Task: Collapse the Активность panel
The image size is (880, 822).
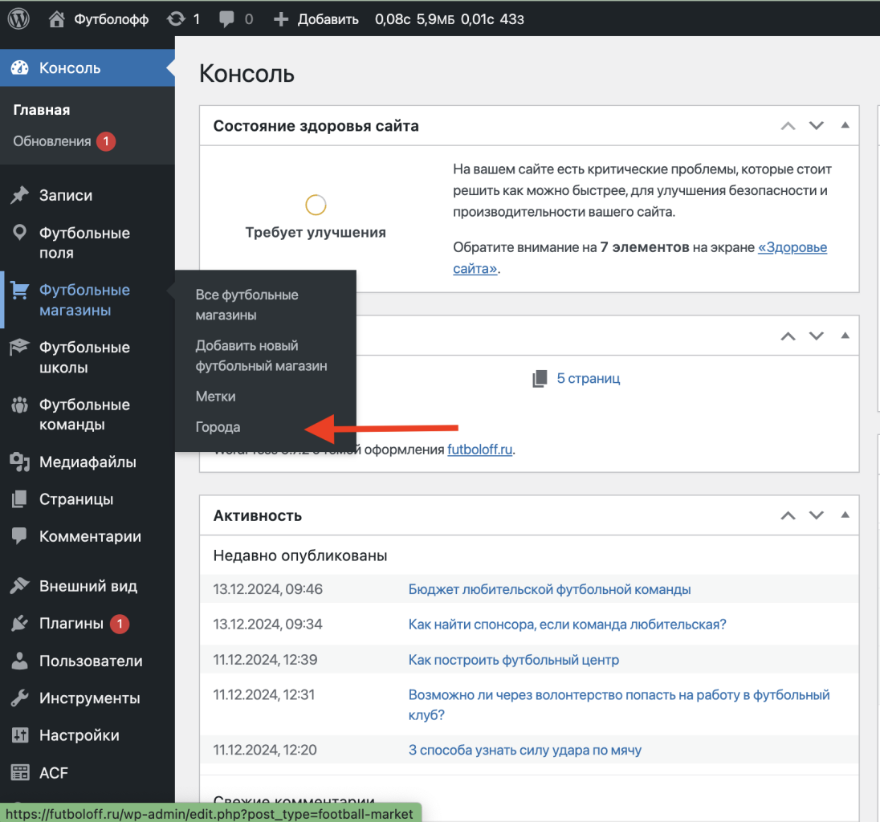Action: [x=845, y=515]
